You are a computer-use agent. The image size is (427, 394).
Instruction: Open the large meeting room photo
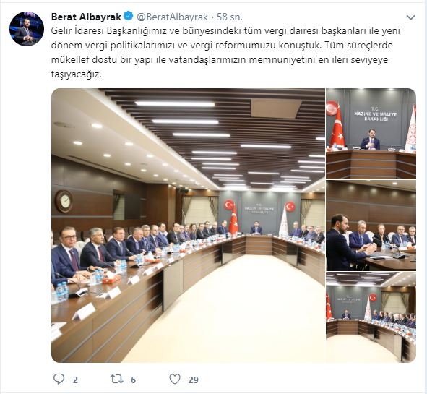click(x=188, y=226)
